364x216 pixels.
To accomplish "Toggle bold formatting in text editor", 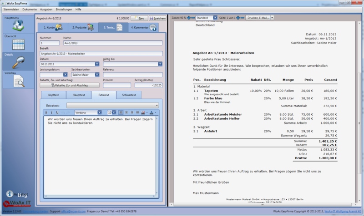I will tap(46, 112).
